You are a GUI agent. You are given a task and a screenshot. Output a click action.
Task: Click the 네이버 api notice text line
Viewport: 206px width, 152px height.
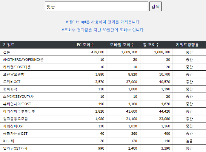(103, 22)
